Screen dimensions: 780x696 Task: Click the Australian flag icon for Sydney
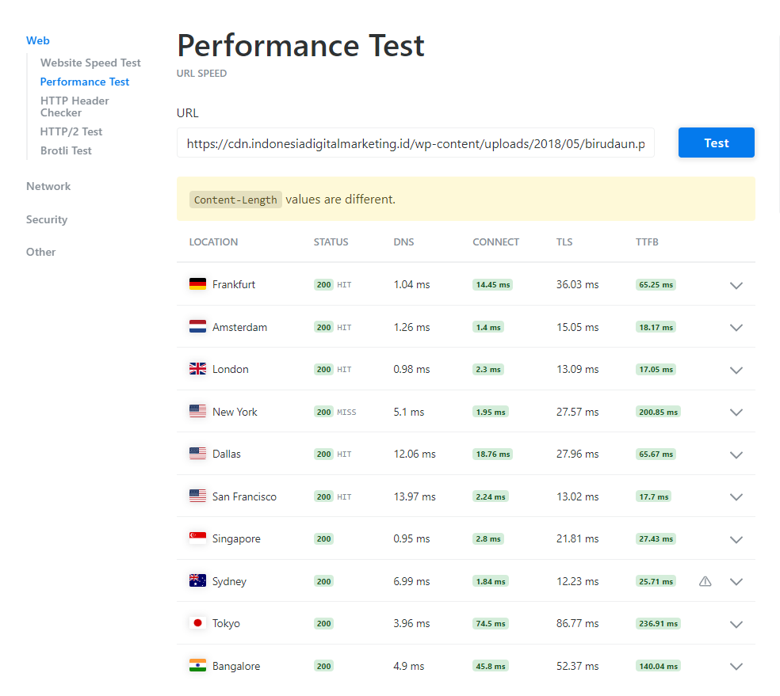click(197, 581)
